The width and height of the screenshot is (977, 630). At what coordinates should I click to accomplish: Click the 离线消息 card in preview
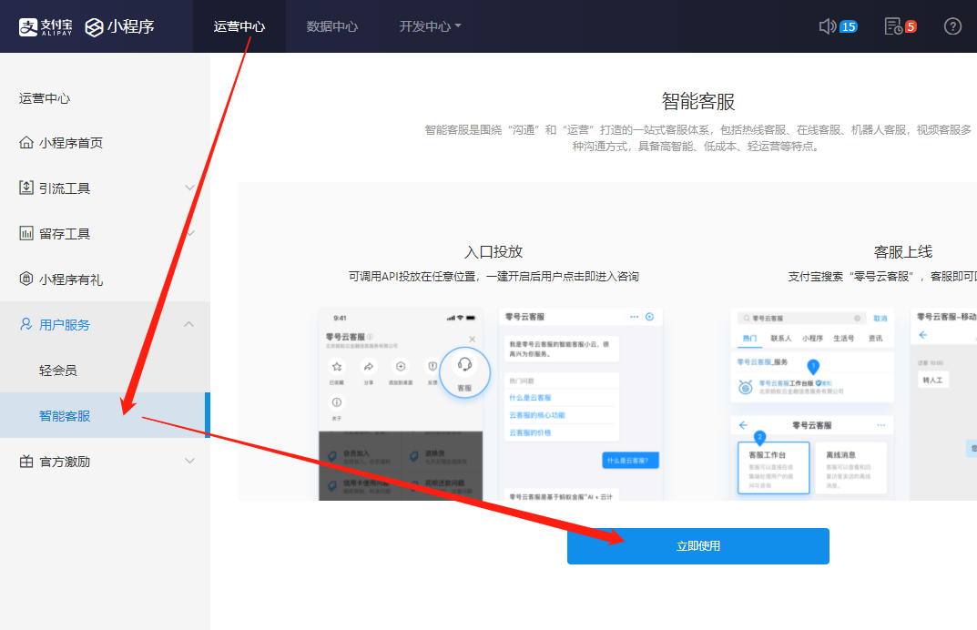click(x=851, y=468)
